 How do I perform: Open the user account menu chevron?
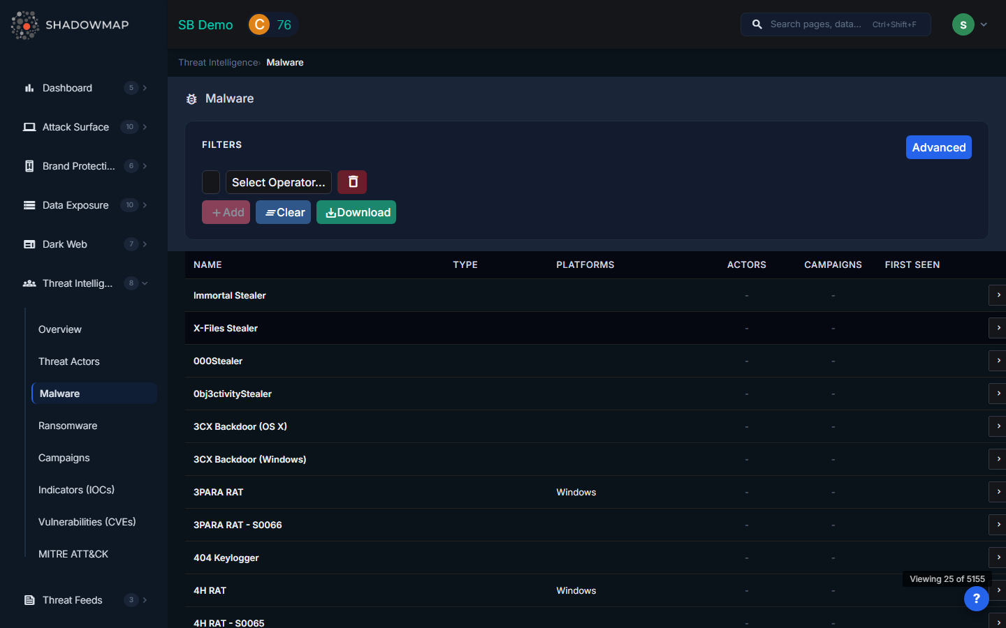(x=984, y=24)
